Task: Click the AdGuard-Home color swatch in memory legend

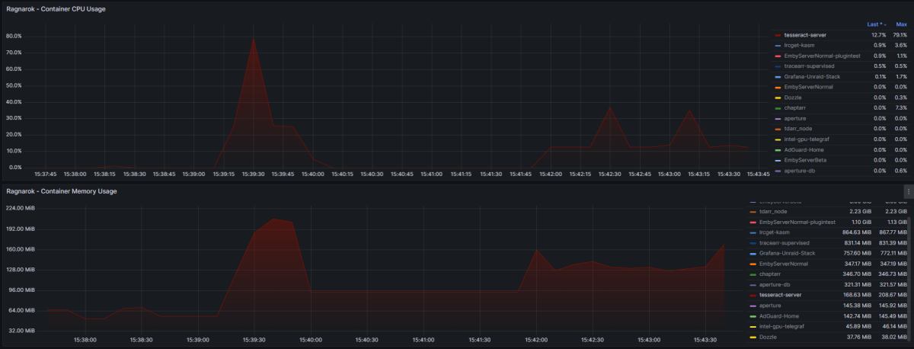Action: pyautogui.click(x=753, y=315)
